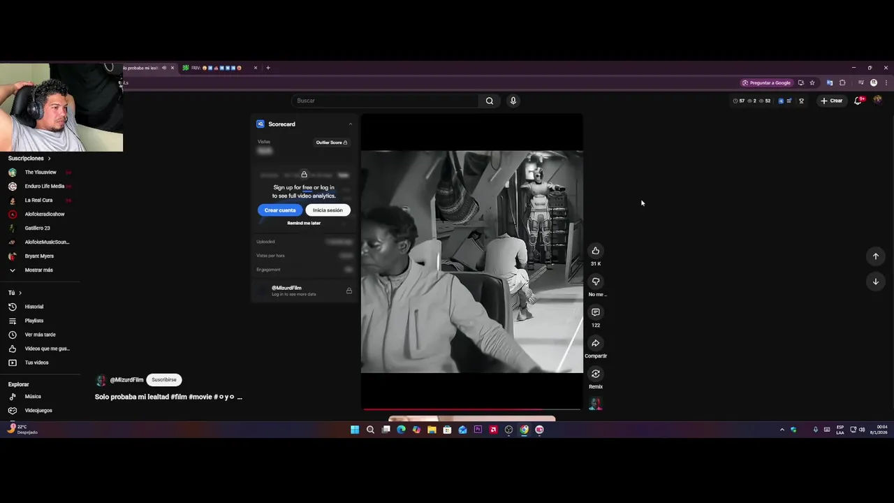This screenshot has width=894, height=503.
Task: Open the Chrome three-dot menu
Action: coord(886,82)
